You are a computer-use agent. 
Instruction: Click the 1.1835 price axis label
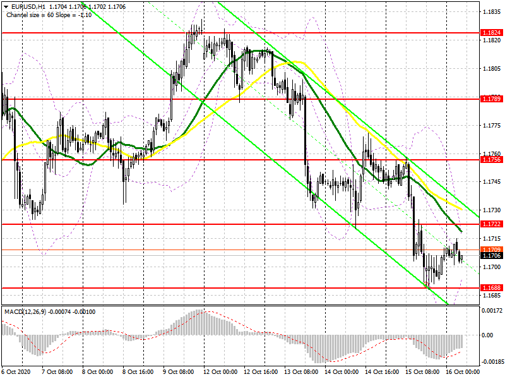coord(492,12)
